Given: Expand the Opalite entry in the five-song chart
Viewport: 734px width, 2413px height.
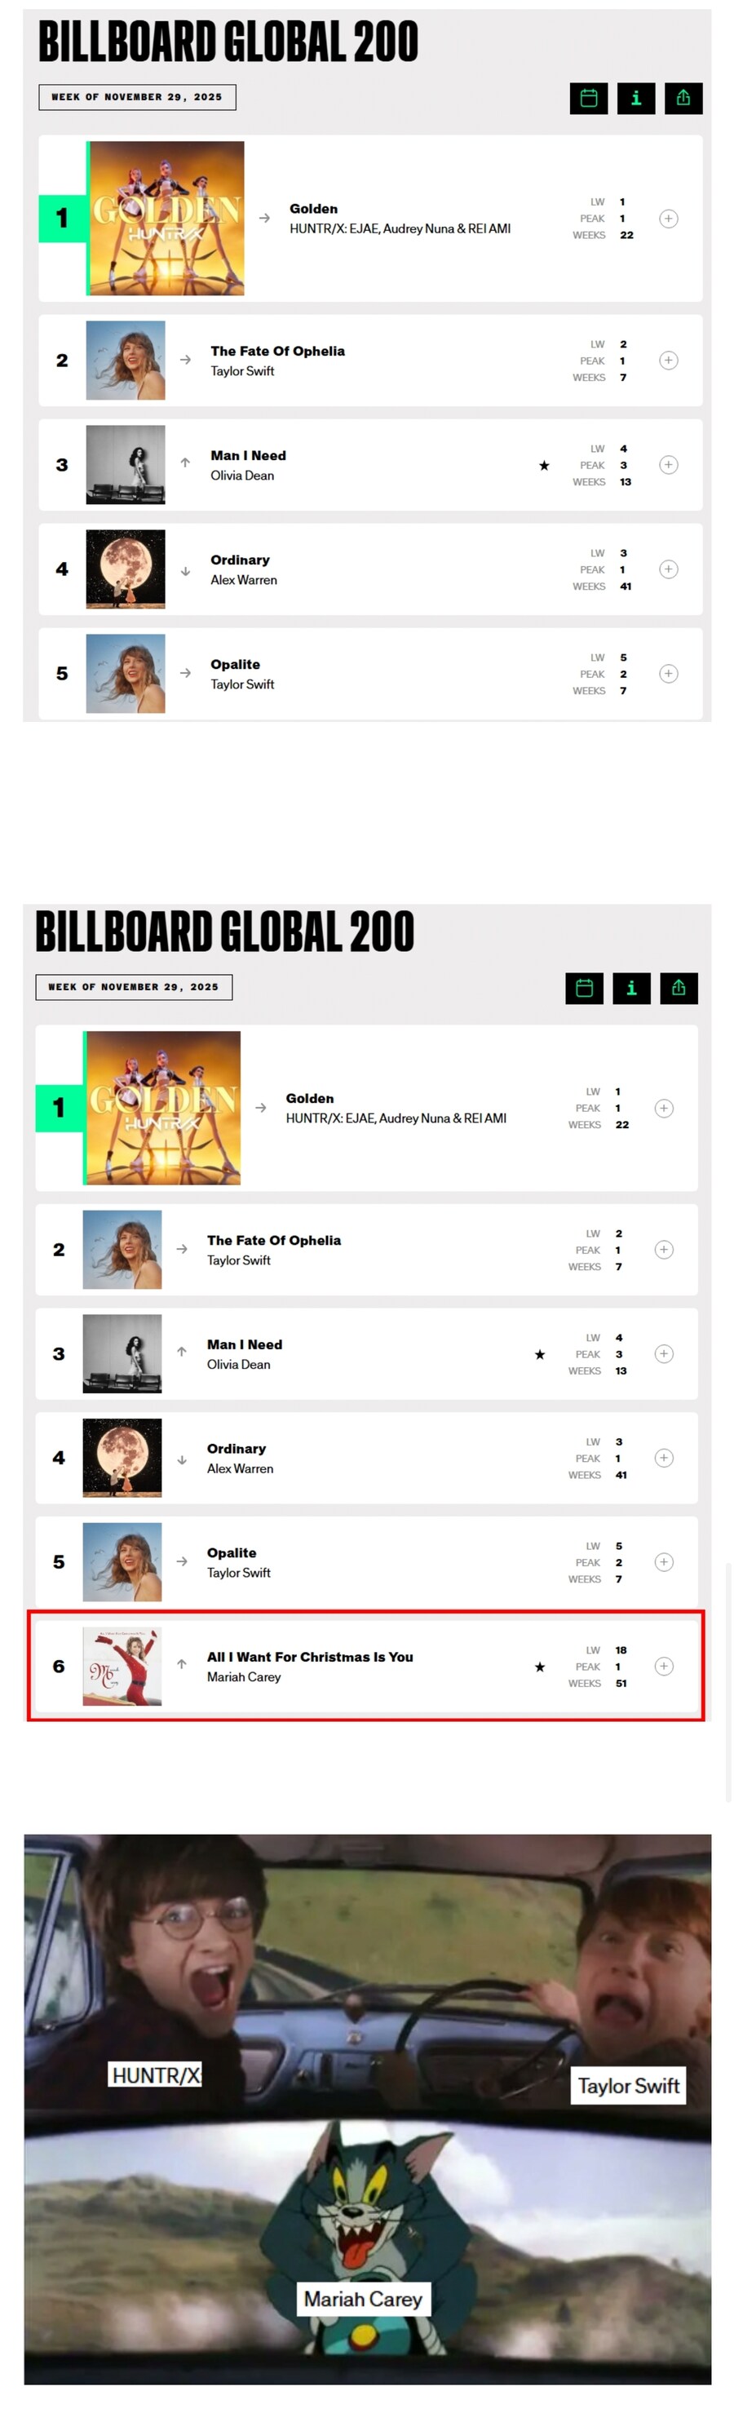Looking at the screenshot, I should coord(667,675).
